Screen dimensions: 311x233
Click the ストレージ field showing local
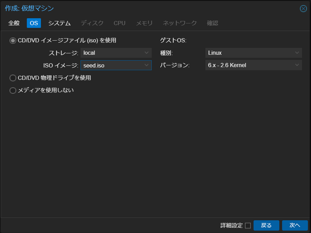[116, 53]
